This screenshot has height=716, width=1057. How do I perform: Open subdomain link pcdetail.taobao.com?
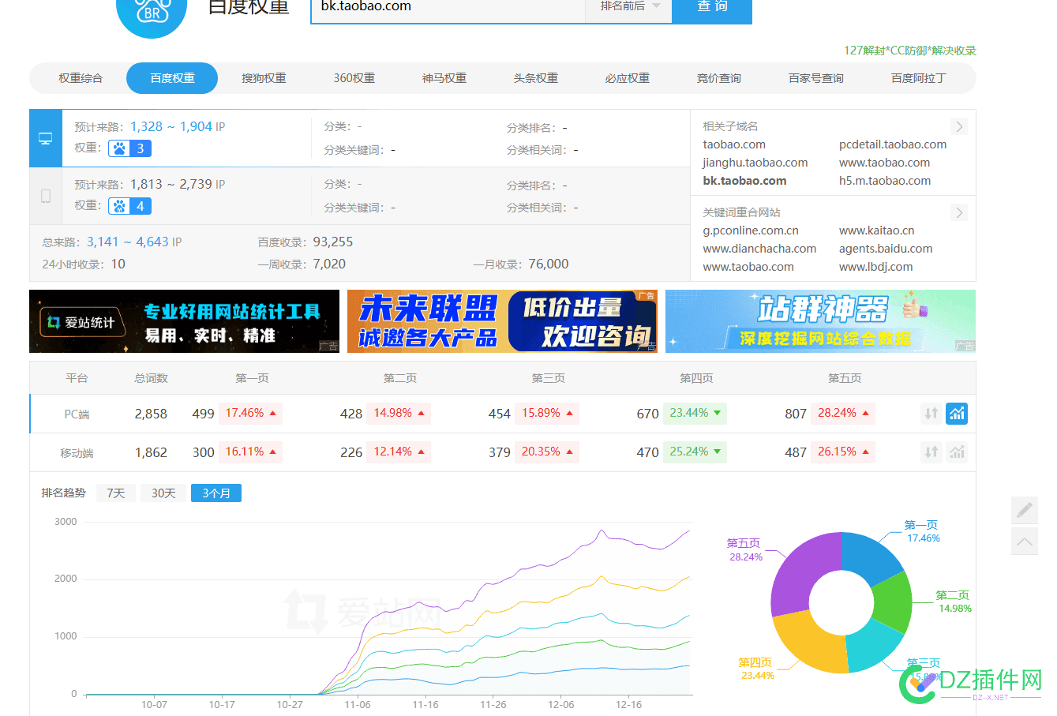(x=893, y=144)
